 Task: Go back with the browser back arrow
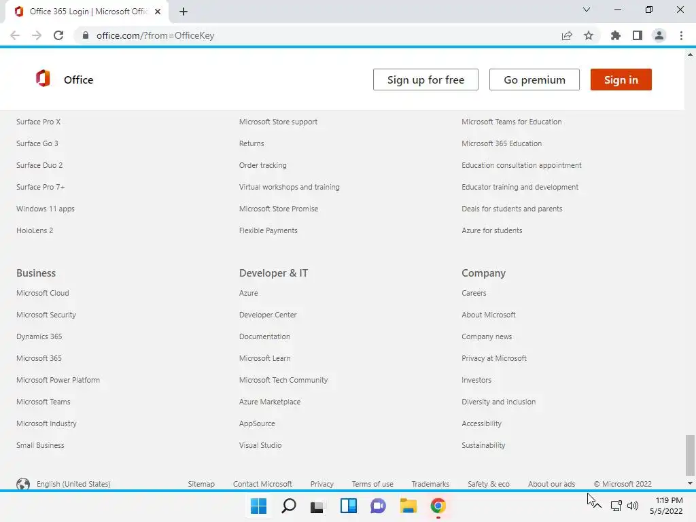coord(15,35)
